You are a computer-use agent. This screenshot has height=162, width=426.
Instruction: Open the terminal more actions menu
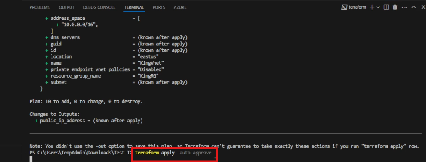coord(404,7)
